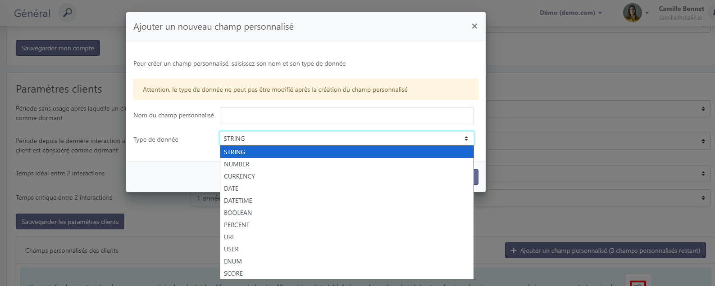This screenshot has height=286, width=715.
Task: Close the custom field dialog
Action: (474, 27)
